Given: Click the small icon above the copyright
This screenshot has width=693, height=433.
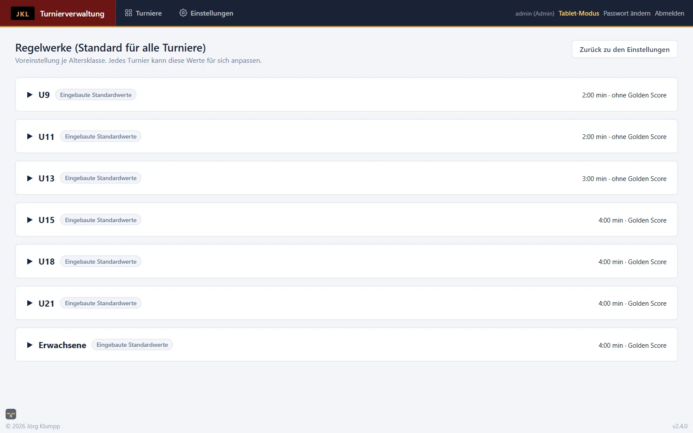Looking at the screenshot, I should (x=11, y=414).
